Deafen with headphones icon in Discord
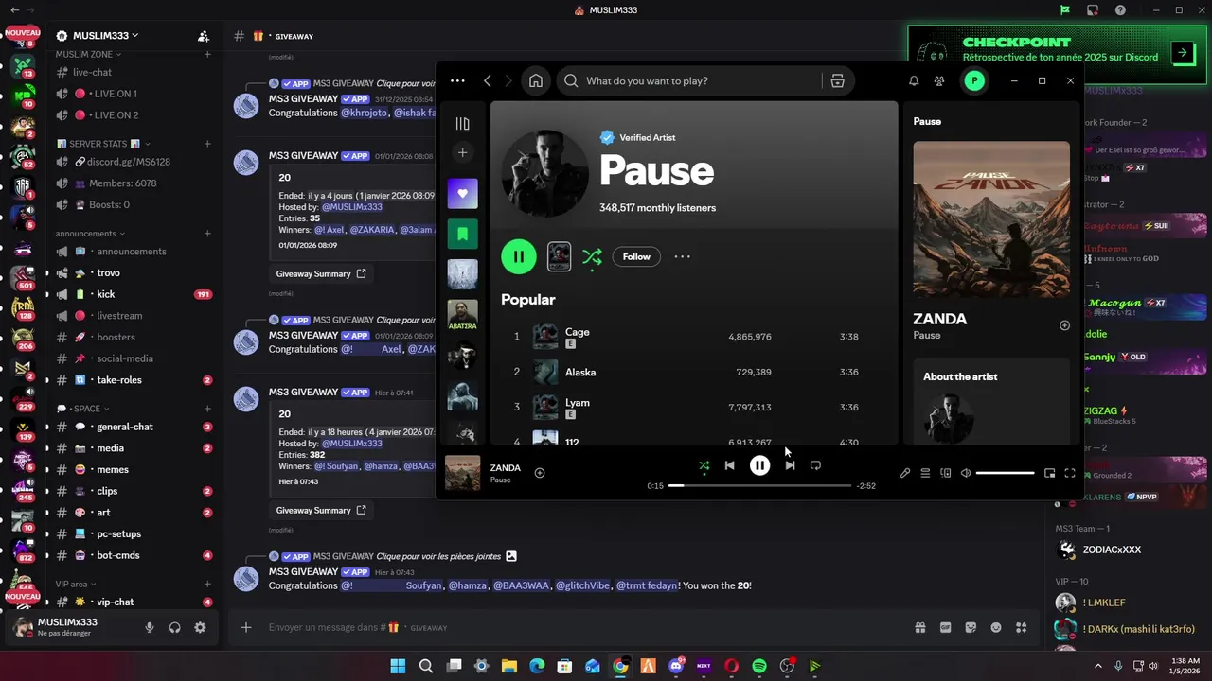 (x=175, y=627)
